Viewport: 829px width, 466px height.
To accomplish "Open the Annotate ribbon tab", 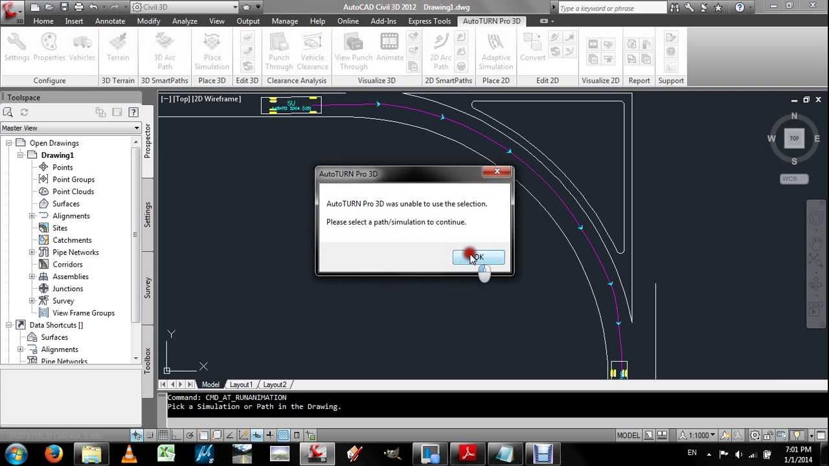I will point(110,21).
